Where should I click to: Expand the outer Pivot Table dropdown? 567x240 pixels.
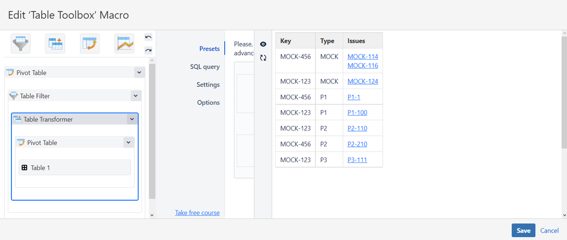140,72
